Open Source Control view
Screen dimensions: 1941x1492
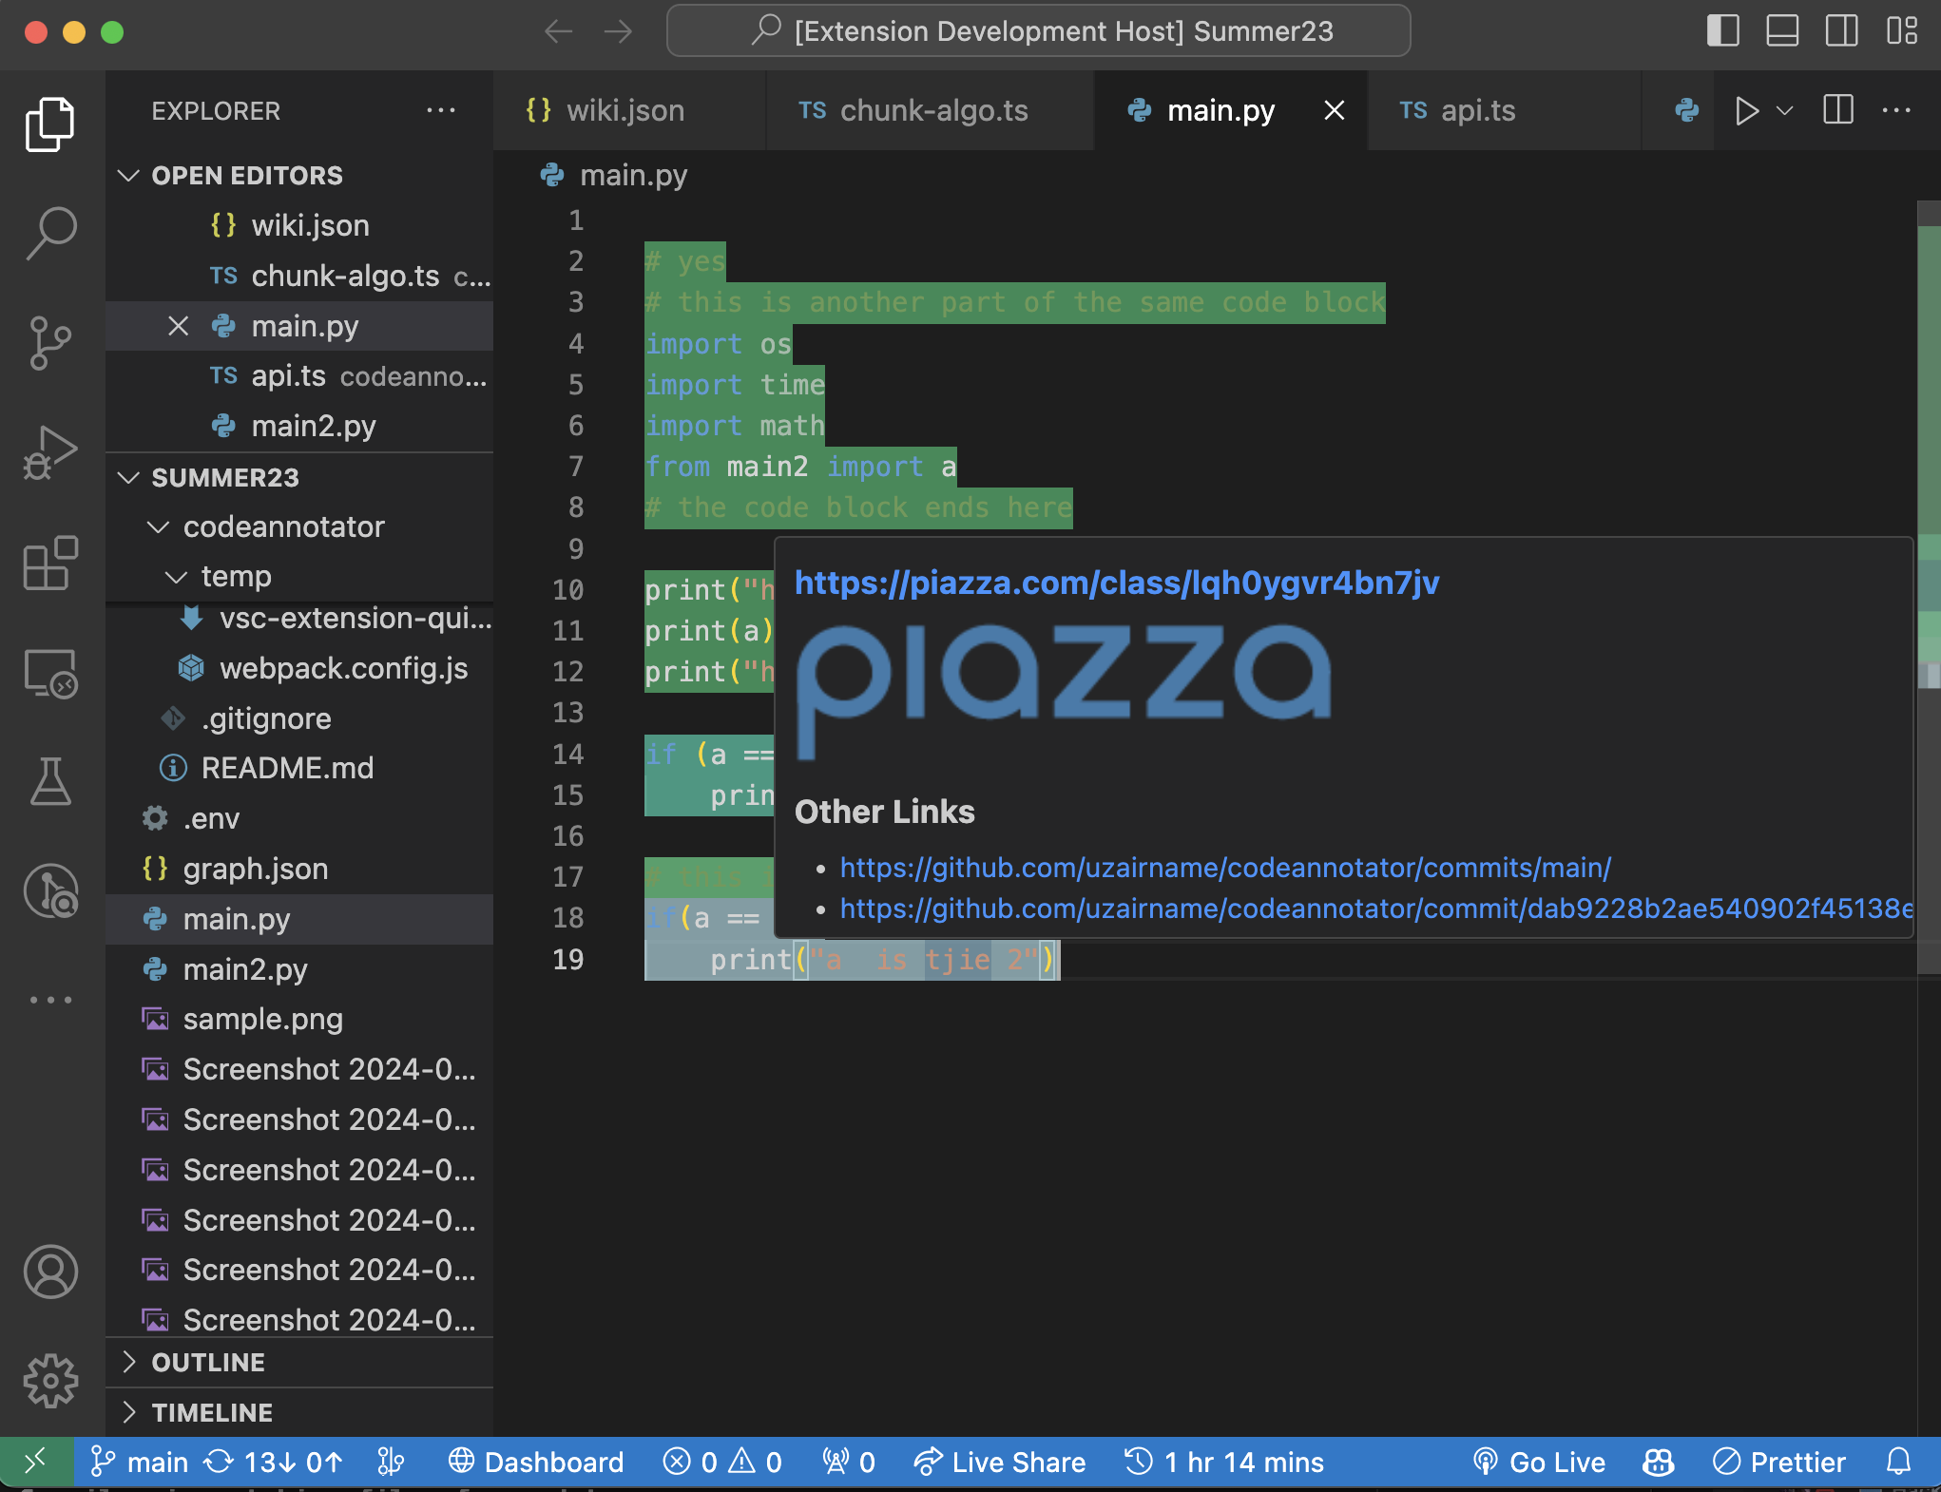coord(50,343)
